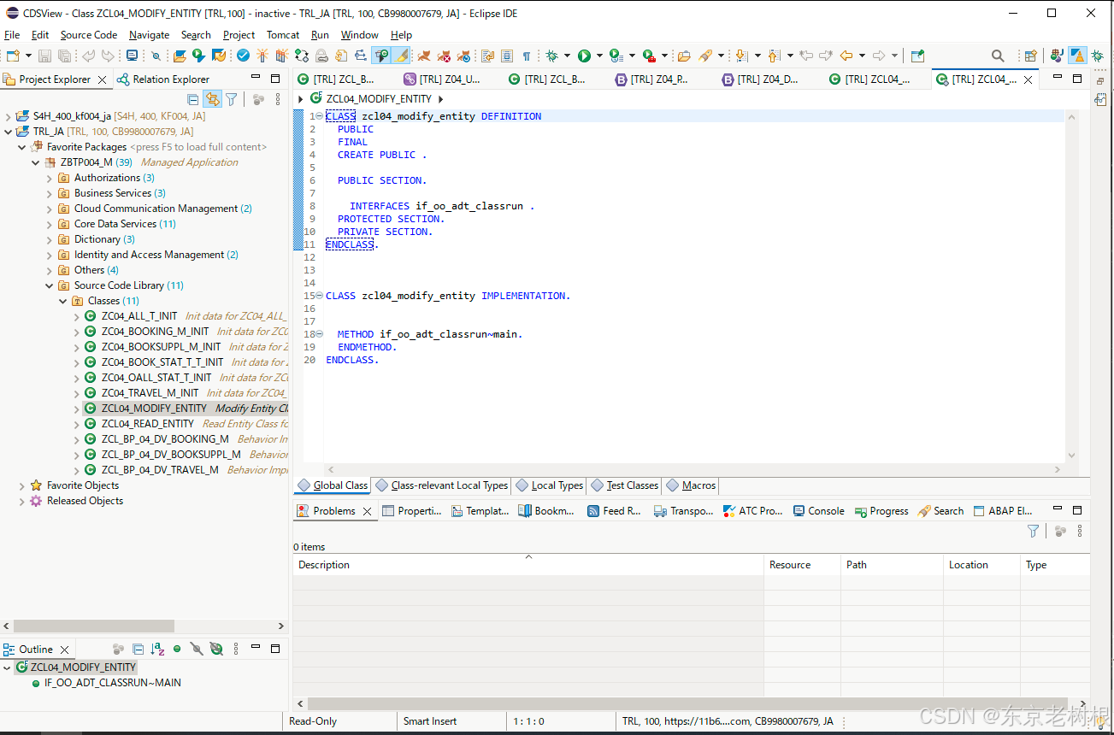Image resolution: width=1114 pixels, height=735 pixels.
Task: Click Collapse All icon in Outline view
Action: [138, 650]
